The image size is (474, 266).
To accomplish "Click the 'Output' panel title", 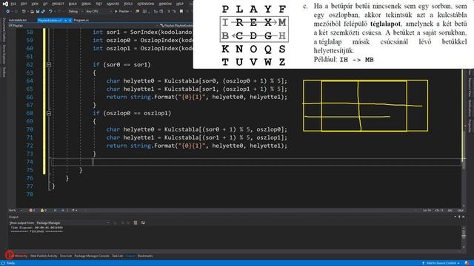I will [13, 216].
